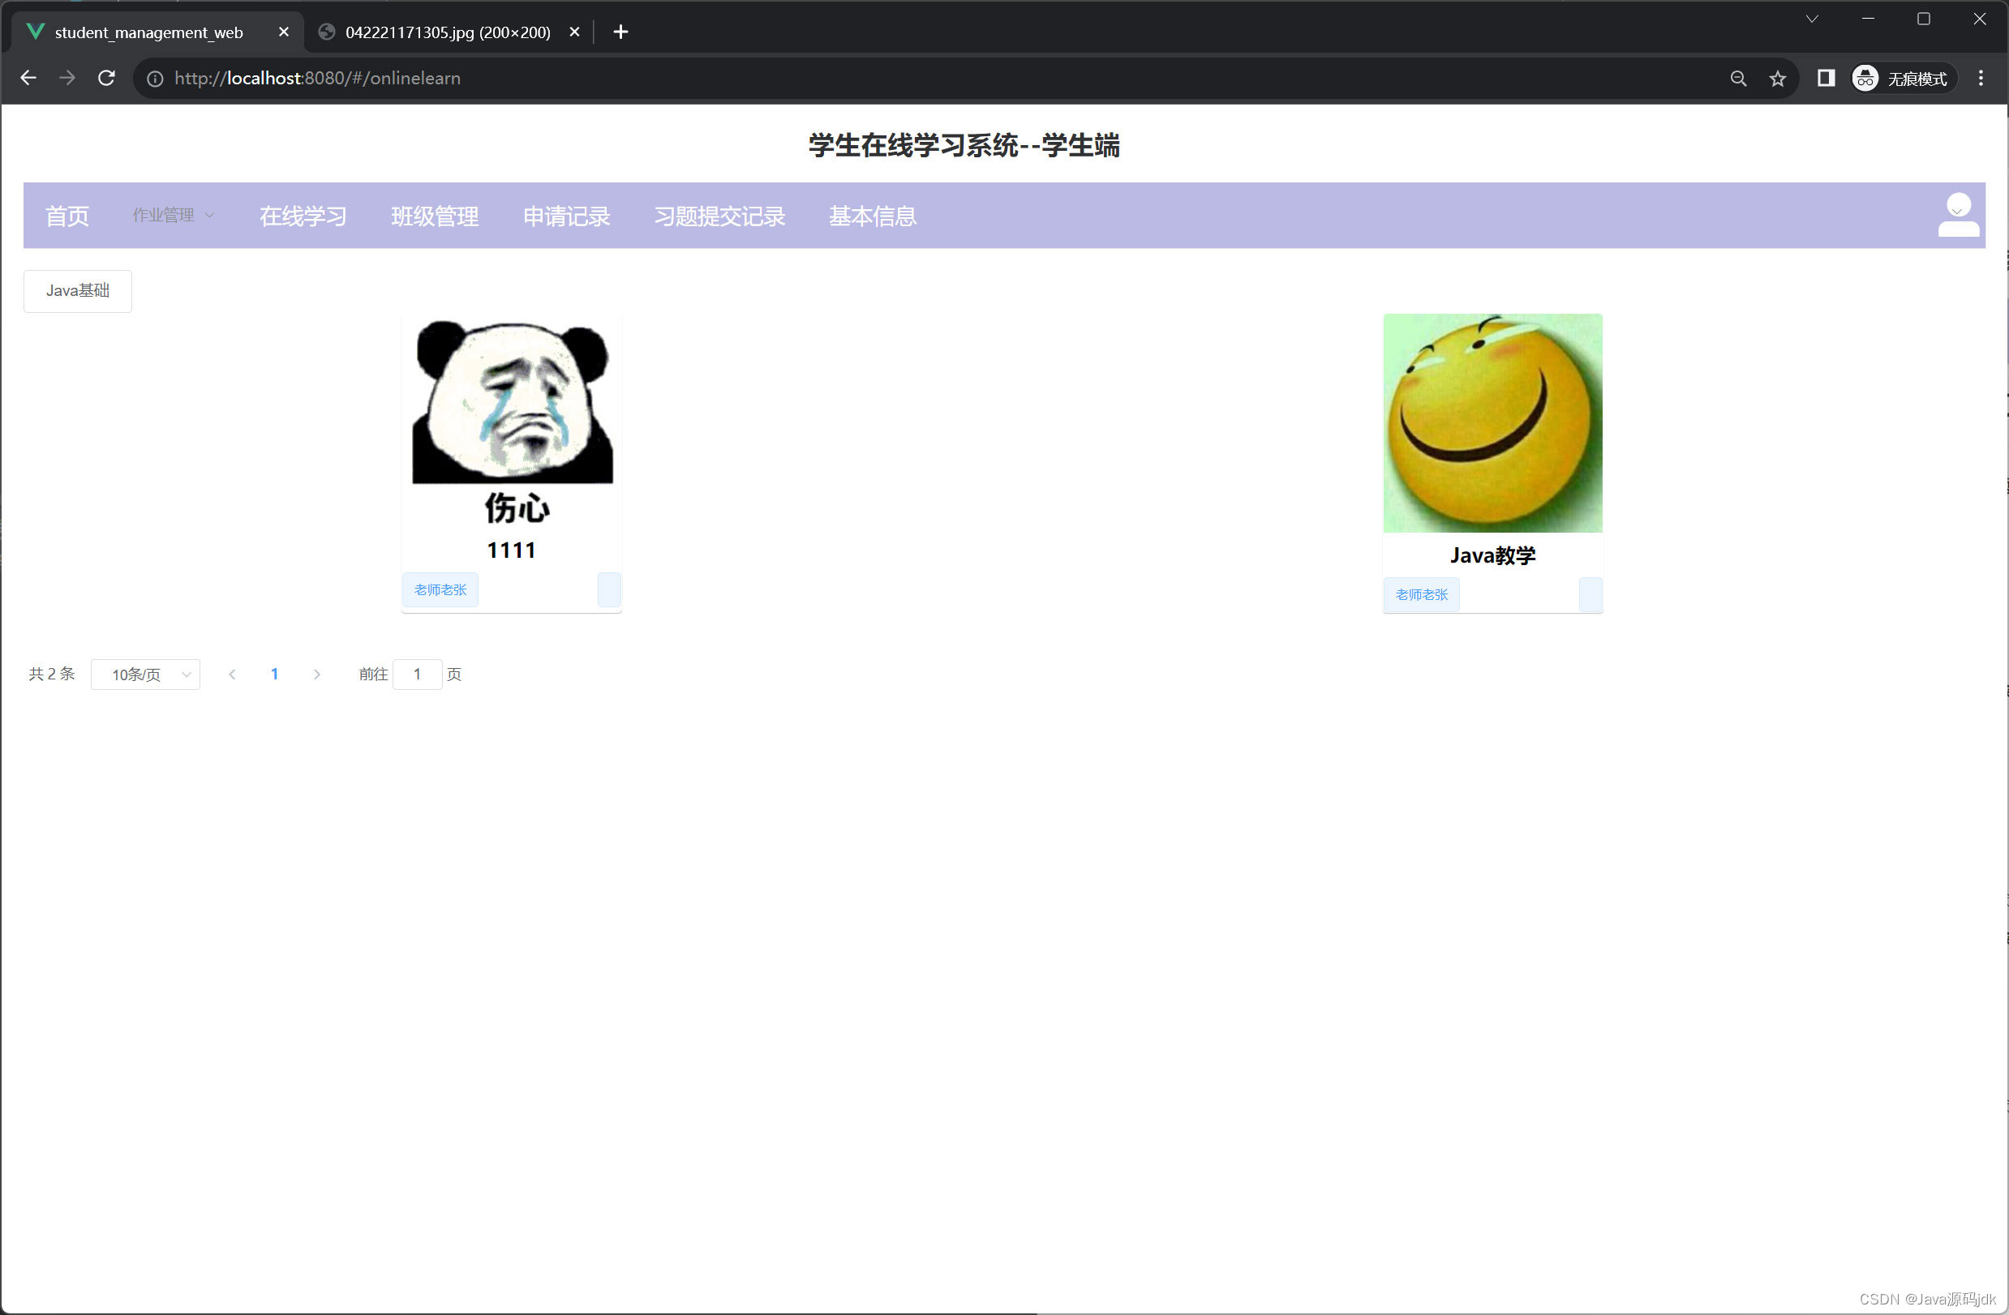Open browser zoom magnifier icon

[x=1738, y=79]
